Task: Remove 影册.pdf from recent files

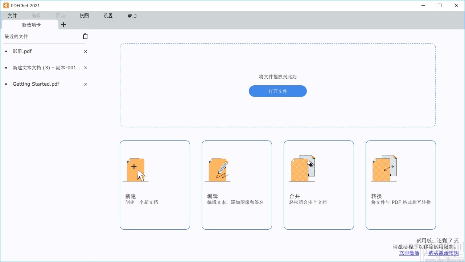Action: 85,52
